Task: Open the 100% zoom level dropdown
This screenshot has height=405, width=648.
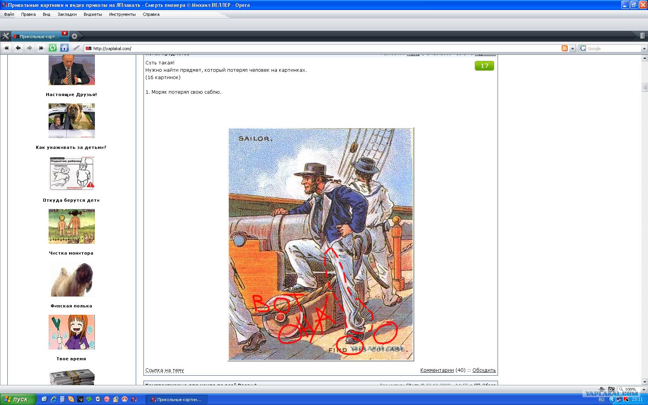Action: pos(644,390)
